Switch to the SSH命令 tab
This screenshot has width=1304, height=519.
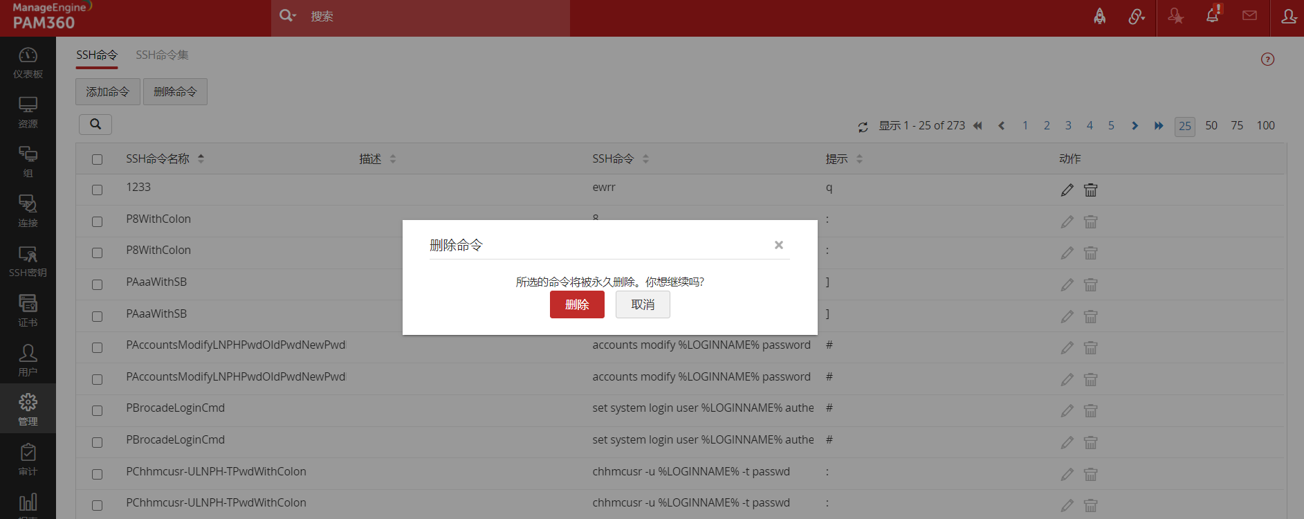tap(97, 55)
